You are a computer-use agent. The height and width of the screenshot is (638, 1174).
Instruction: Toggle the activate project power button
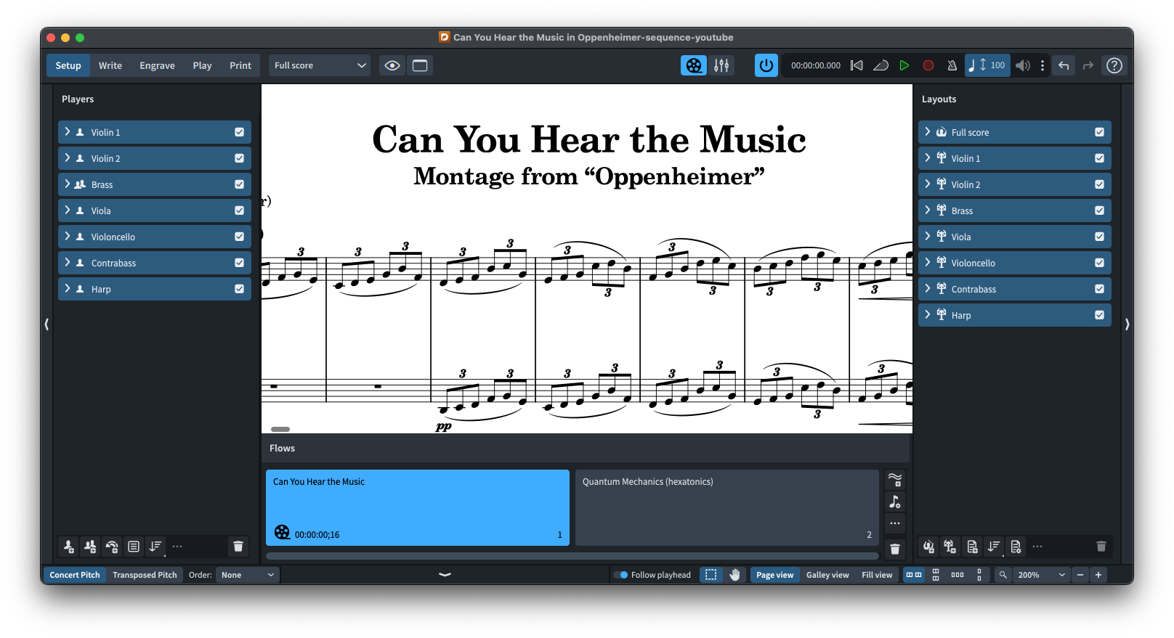pyautogui.click(x=766, y=65)
